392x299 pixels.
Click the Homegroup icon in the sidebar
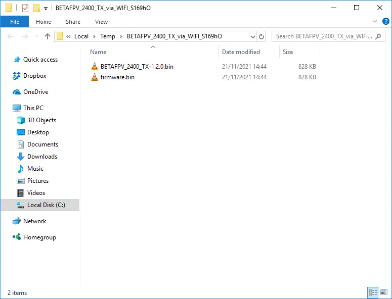coord(17,237)
